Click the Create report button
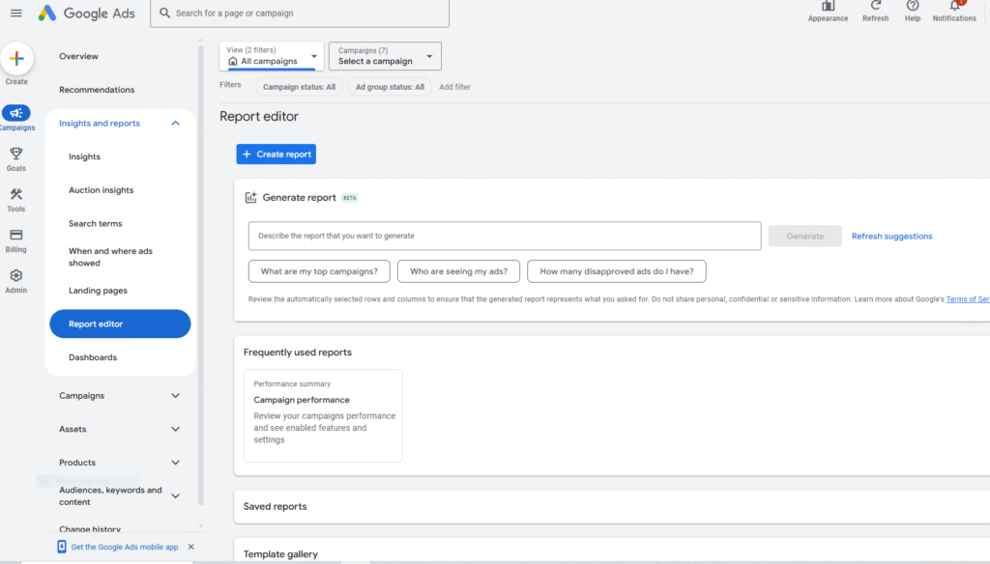The width and height of the screenshot is (990, 564). pos(276,154)
